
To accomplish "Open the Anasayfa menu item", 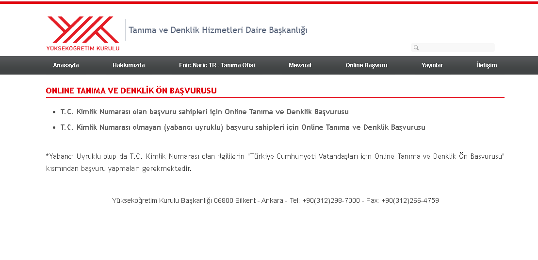I will tap(66, 65).
